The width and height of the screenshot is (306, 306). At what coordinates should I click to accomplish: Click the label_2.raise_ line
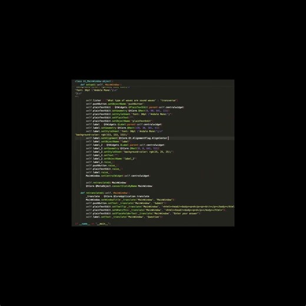point(99,162)
